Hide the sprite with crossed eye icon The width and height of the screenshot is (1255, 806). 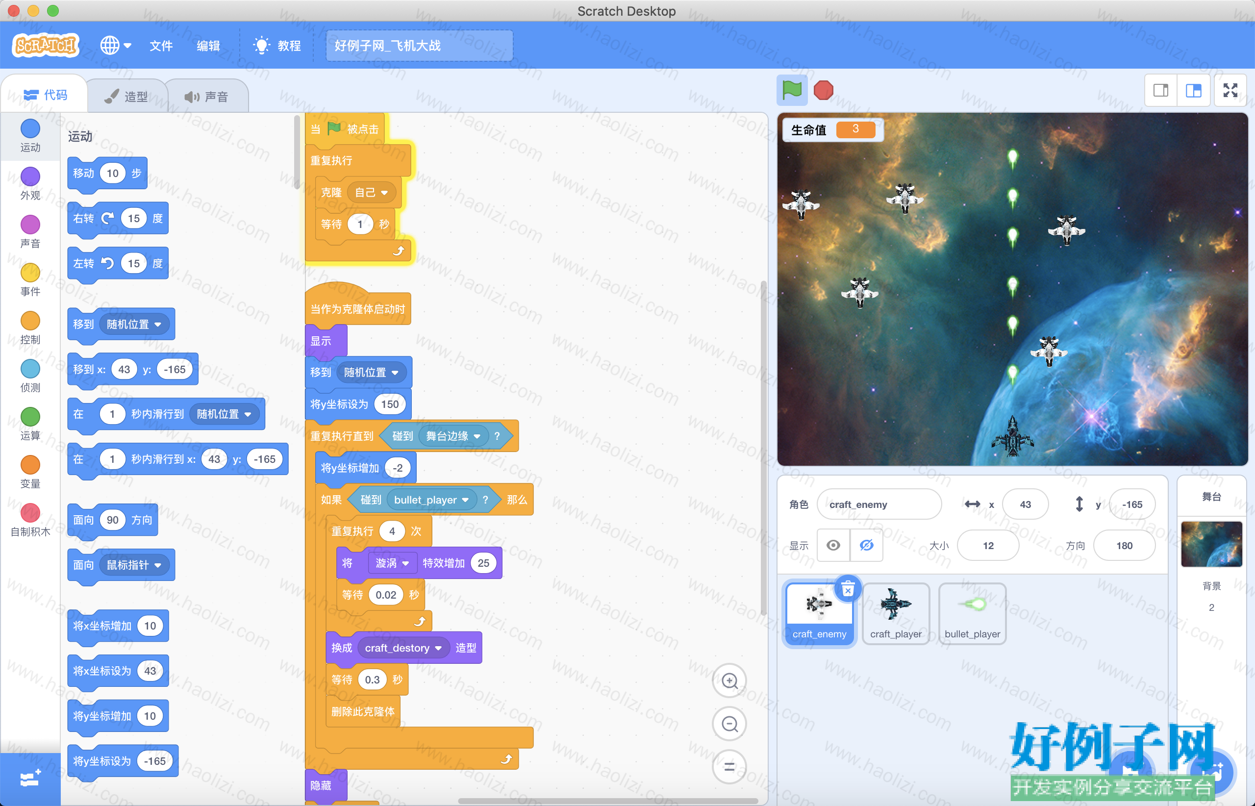(x=866, y=545)
